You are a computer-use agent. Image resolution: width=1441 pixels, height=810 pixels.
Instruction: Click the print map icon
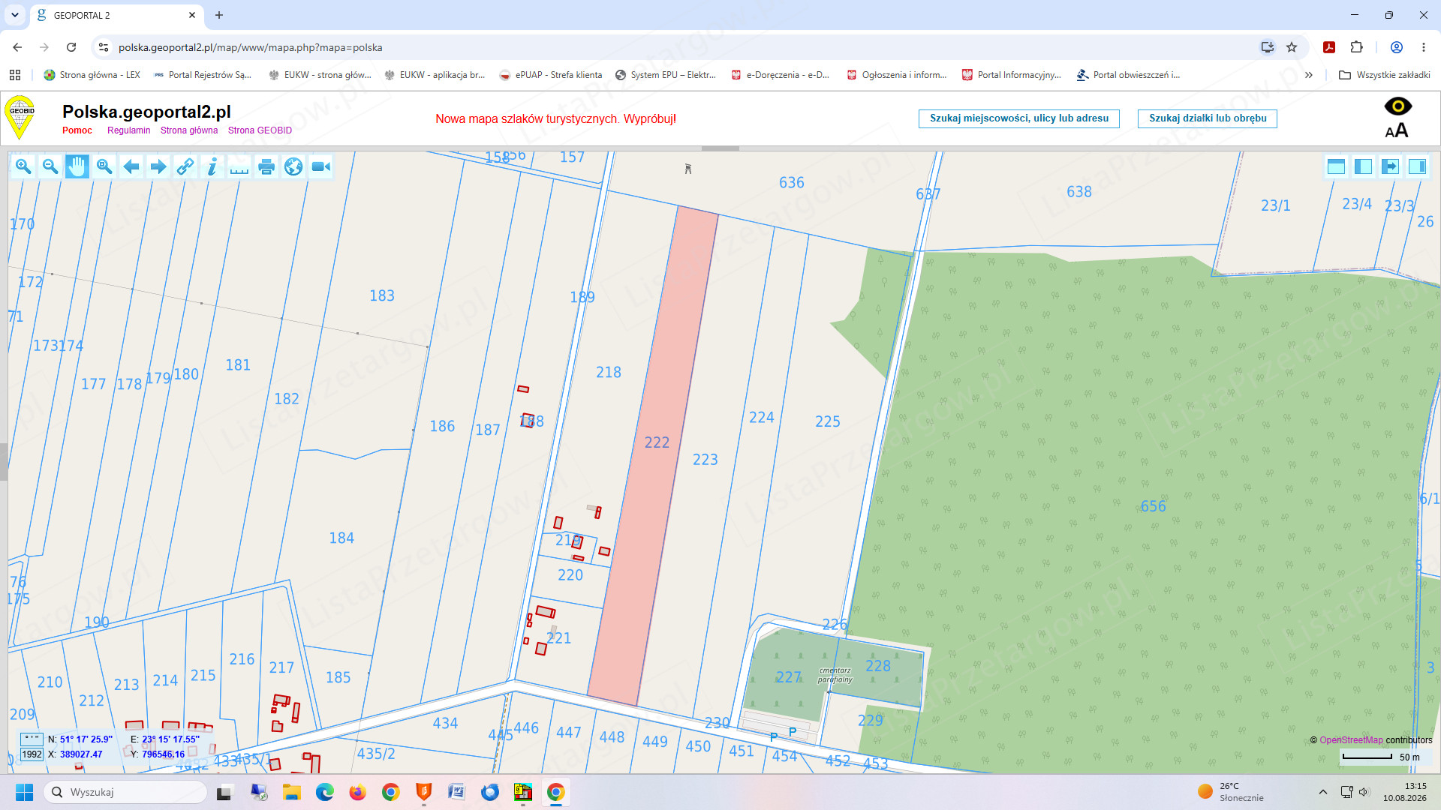tap(266, 166)
